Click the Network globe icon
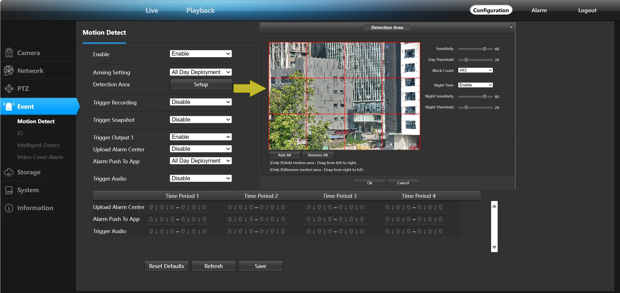Image resolution: width=620 pixels, height=293 pixels. pyautogui.click(x=9, y=71)
